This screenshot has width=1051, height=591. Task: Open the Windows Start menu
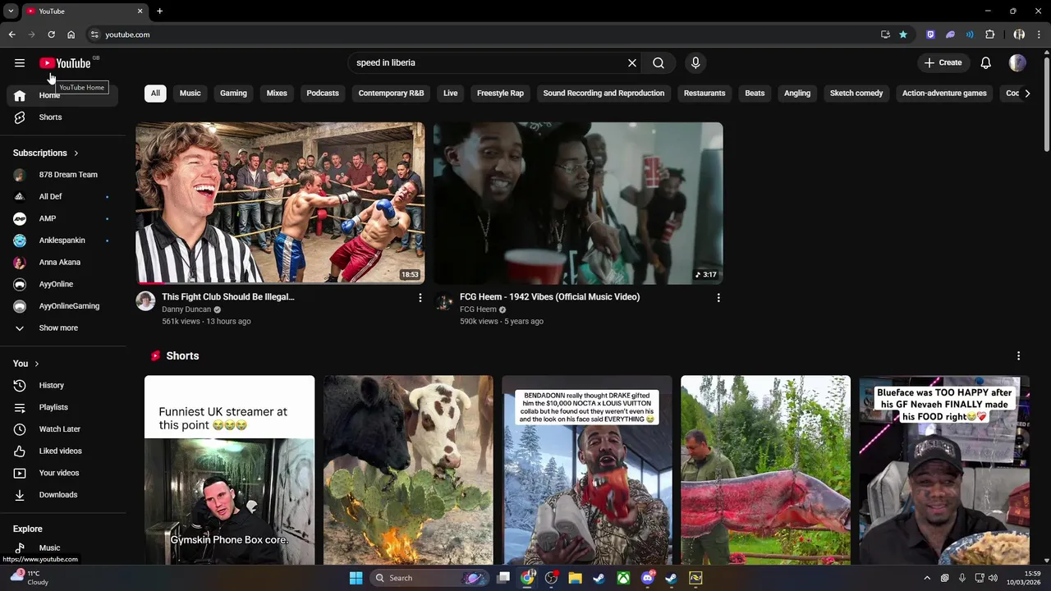(x=356, y=578)
